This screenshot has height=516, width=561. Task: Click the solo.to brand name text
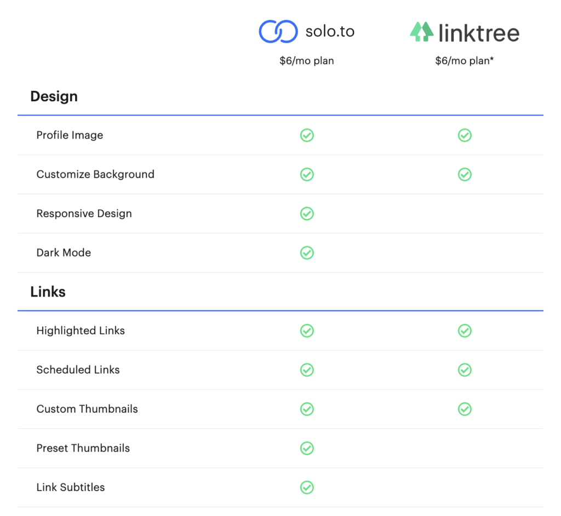(330, 31)
